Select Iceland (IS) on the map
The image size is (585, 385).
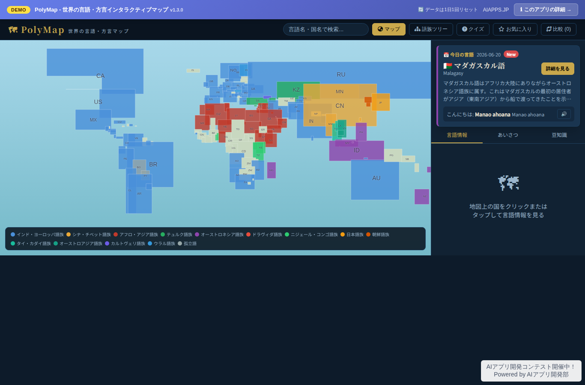(193, 71)
